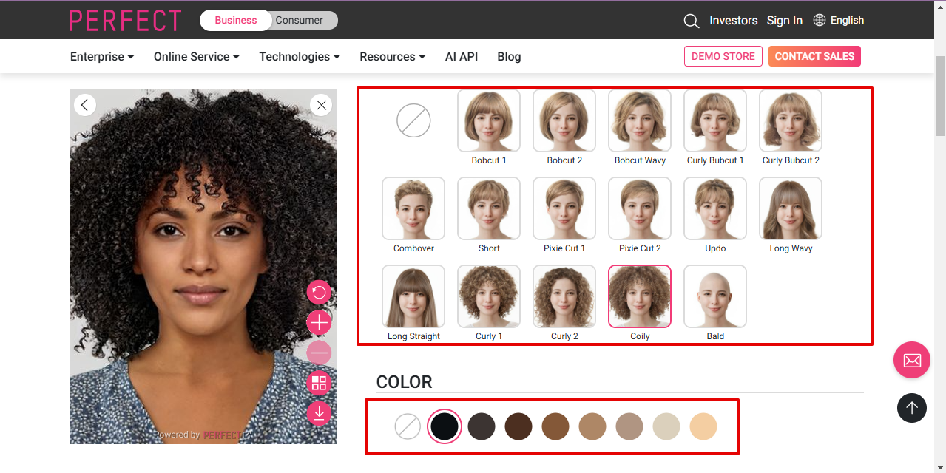
Task: Open the pink envelope contact icon
Action: 912,360
